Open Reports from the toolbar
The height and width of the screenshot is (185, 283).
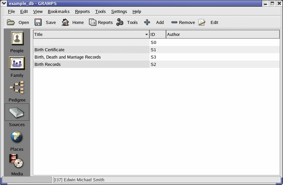[x=93, y=22]
